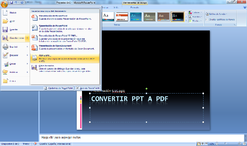Choose Presentación de OpenDocument save option
The height and width of the screenshot is (146, 247).
pyautogui.click(x=65, y=47)
